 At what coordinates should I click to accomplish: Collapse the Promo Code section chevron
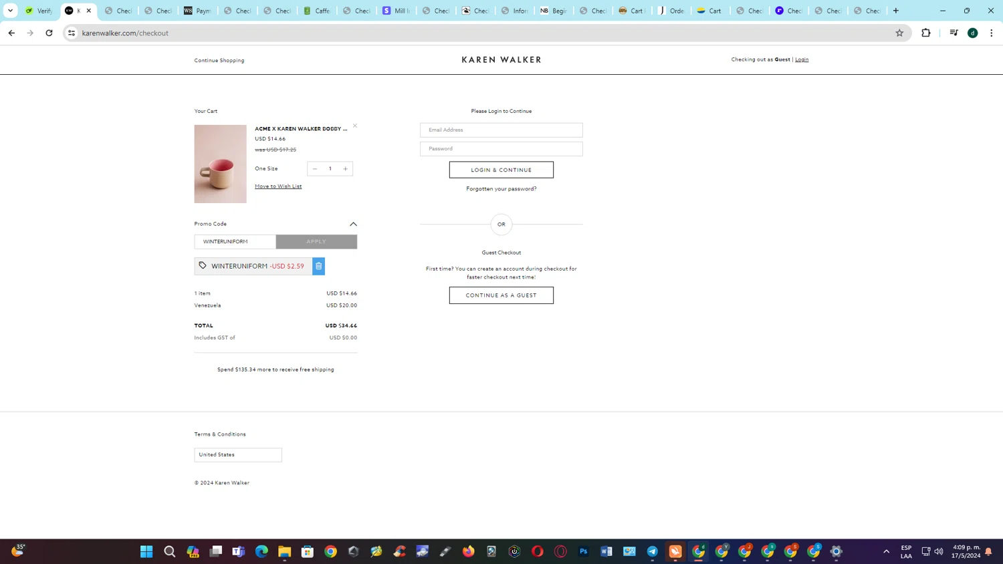tap(353, 224)
